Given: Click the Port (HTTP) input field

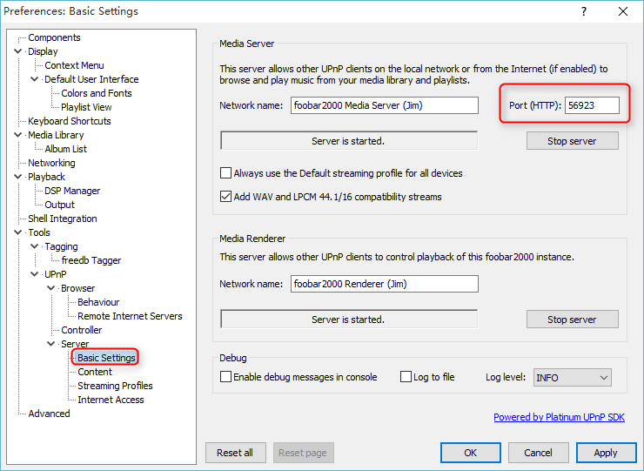Looking at the screenshot, I should pyautogui.click(x=592, y=105).
